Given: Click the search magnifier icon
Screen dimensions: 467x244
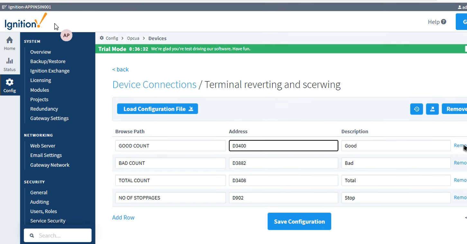Looking at the screenshot, I should coord(32,236).
